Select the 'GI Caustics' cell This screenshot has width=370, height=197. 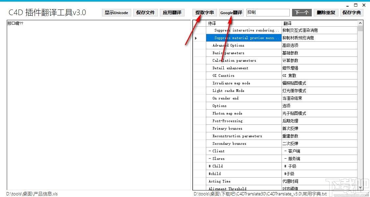(x=244, y=76)
